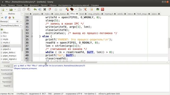Open fifo.c in the file list
Screen dimensions: 170x95
pos(6,32)
